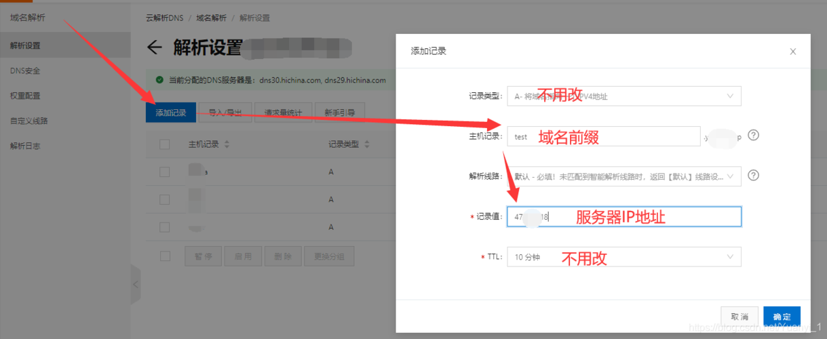This screenshot has height=339, width=827.
Task: Check the second record row checkbox
Action: (x=164, y=200)
